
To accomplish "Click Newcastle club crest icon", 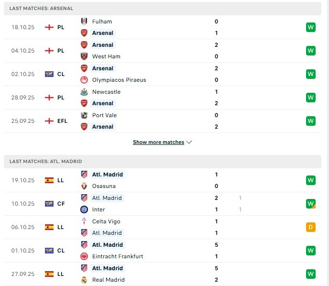I will [x=84, y=92].
